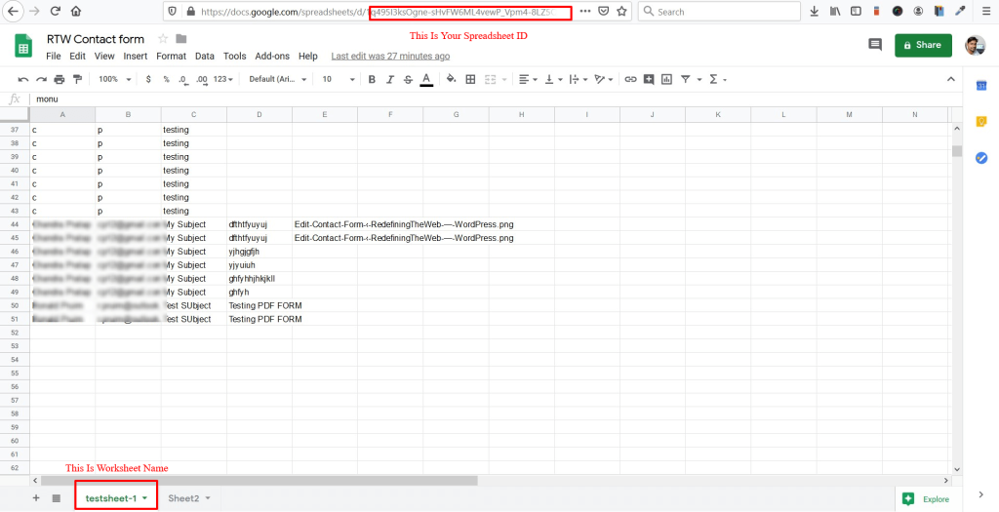Image resolution: width=999 pixels, height=512 pixels.
Task: Click the Firefox Search input field
Action: tap(719, 12)
